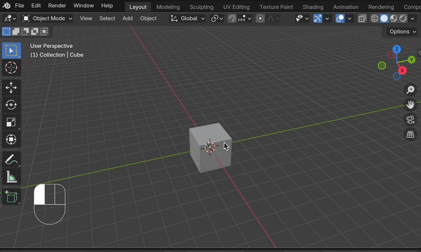Open the Object Mode dropdown
The height and width of the screenshot is (252, 421).
coord(47,18)
